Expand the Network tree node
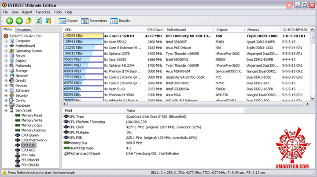This screenshot has height=177, width=317. click(6, 76)
